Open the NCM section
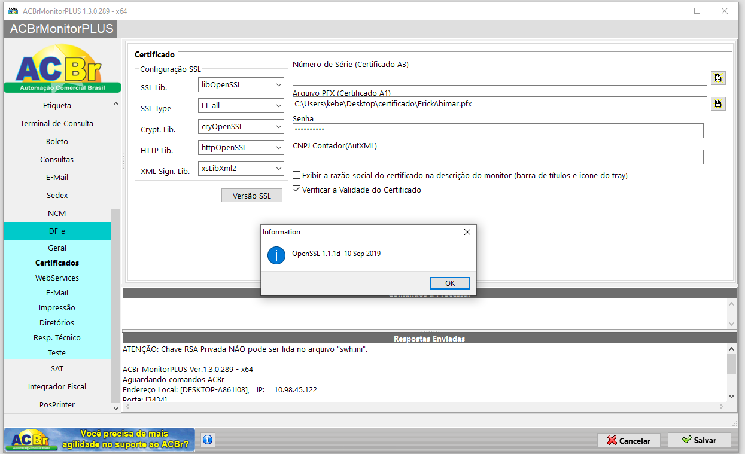Viewport: 745px width, 454px height. (x=57, y=214)
